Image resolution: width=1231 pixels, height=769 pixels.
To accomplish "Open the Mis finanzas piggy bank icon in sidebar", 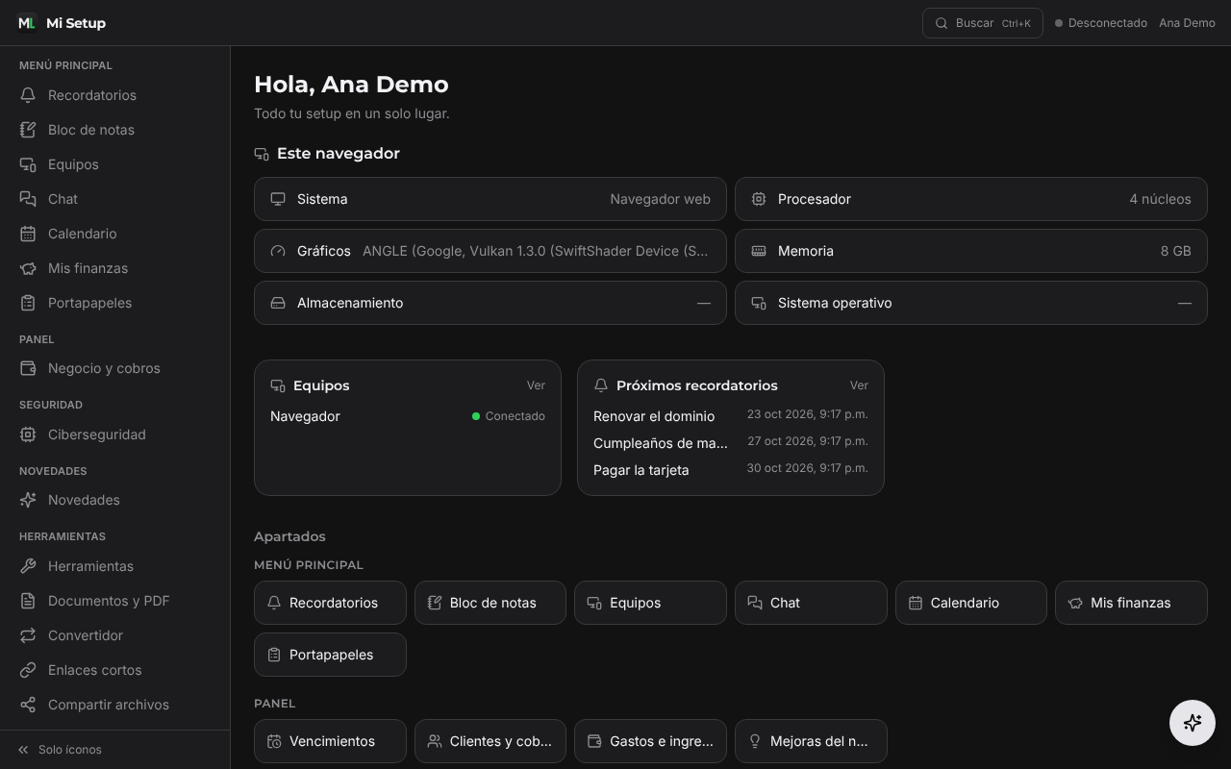I will [x=28, y=268].
